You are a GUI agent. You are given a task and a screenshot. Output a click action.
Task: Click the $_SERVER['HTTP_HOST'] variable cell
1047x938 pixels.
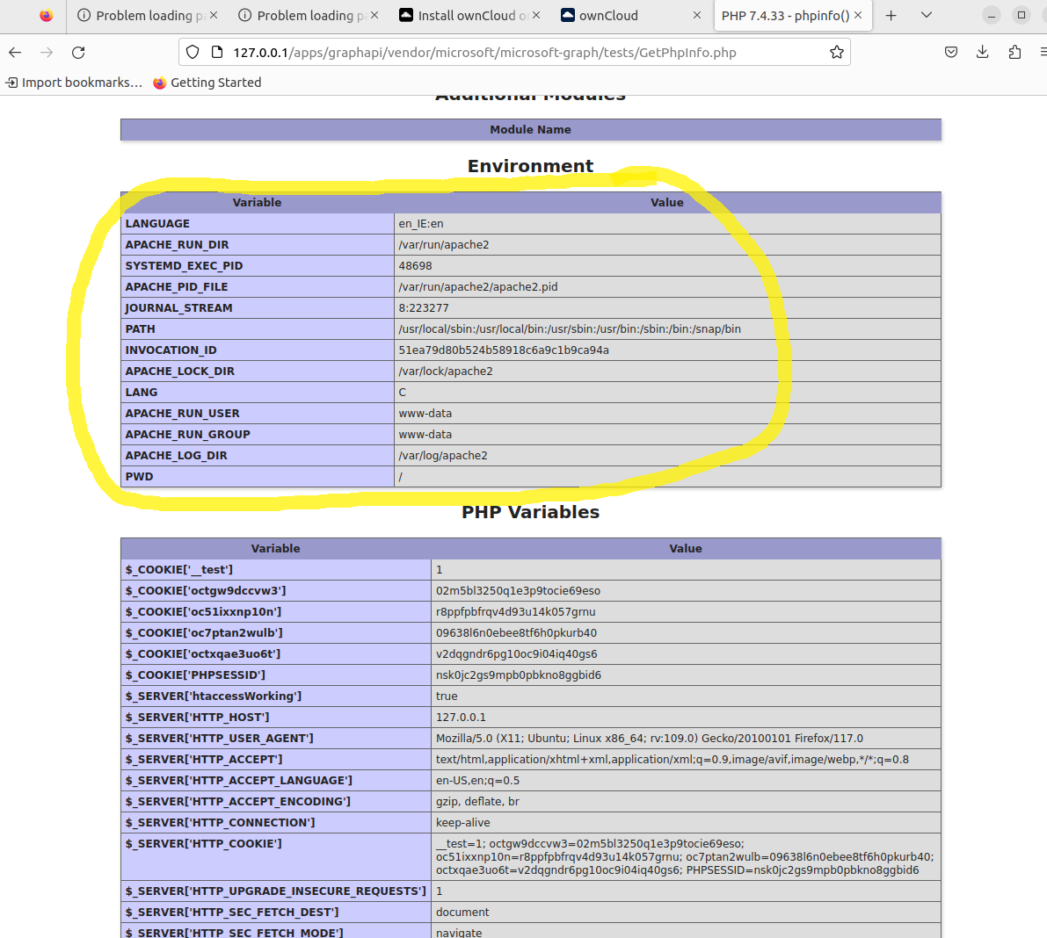tap(276, 718)
